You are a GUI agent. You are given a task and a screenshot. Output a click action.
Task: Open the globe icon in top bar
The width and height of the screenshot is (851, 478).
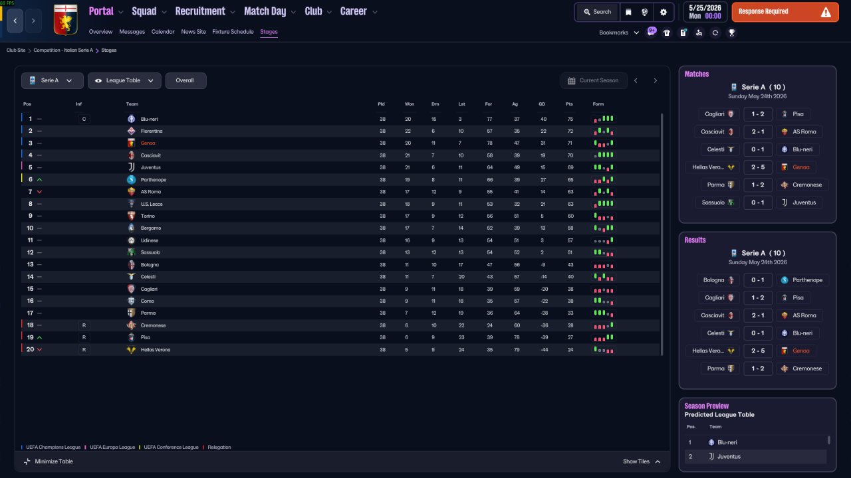pos(645,12)
